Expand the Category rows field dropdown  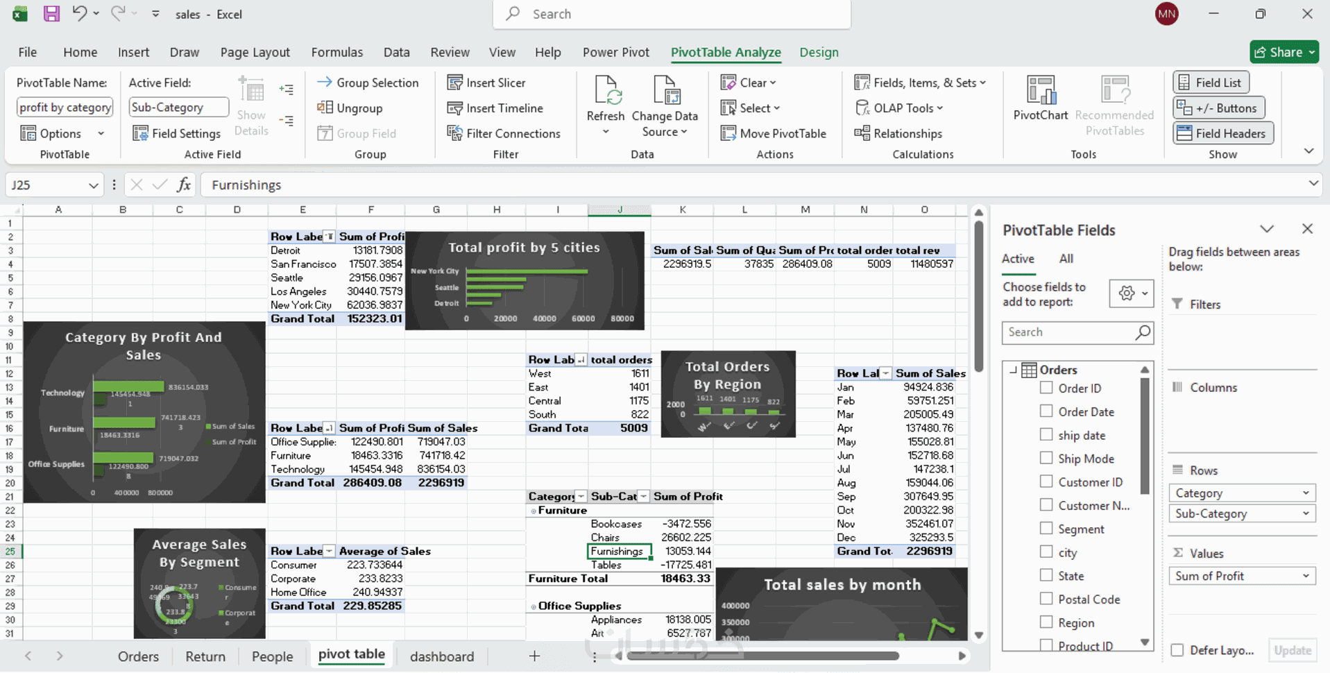[x=1306, y=493]
